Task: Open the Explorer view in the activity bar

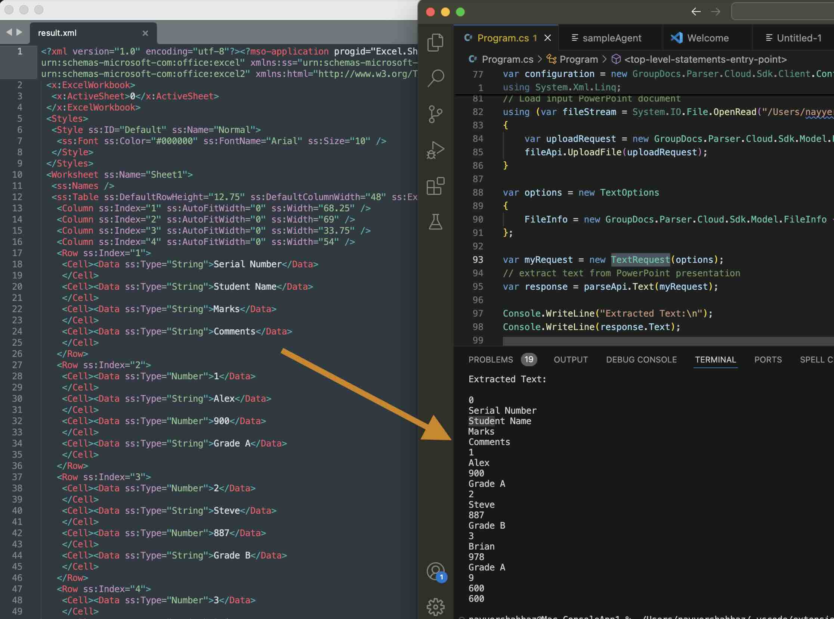Action: tap(435, 42)
